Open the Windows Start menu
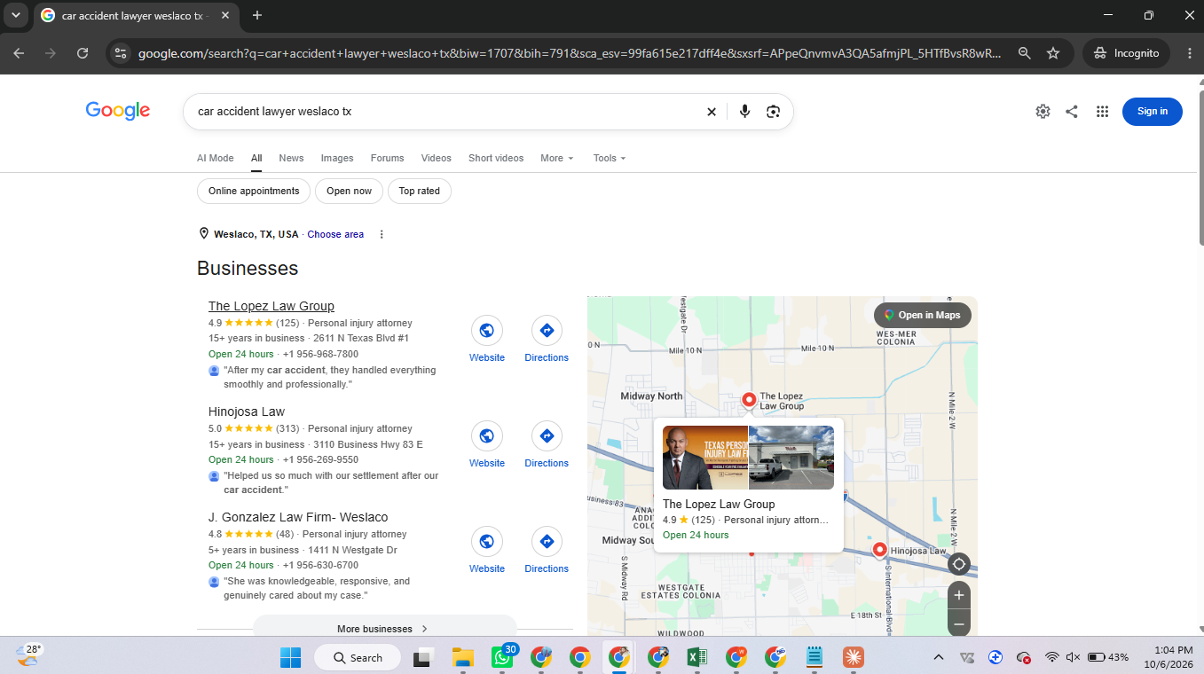Viewport: 1204px width, 674px height. [x=290, y=657]
